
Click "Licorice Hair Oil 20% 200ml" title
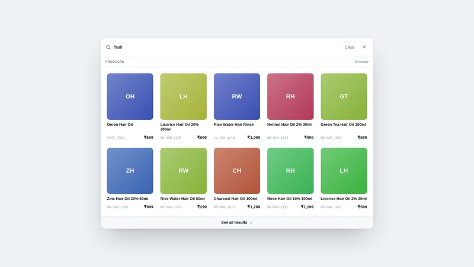pos(180,127)
